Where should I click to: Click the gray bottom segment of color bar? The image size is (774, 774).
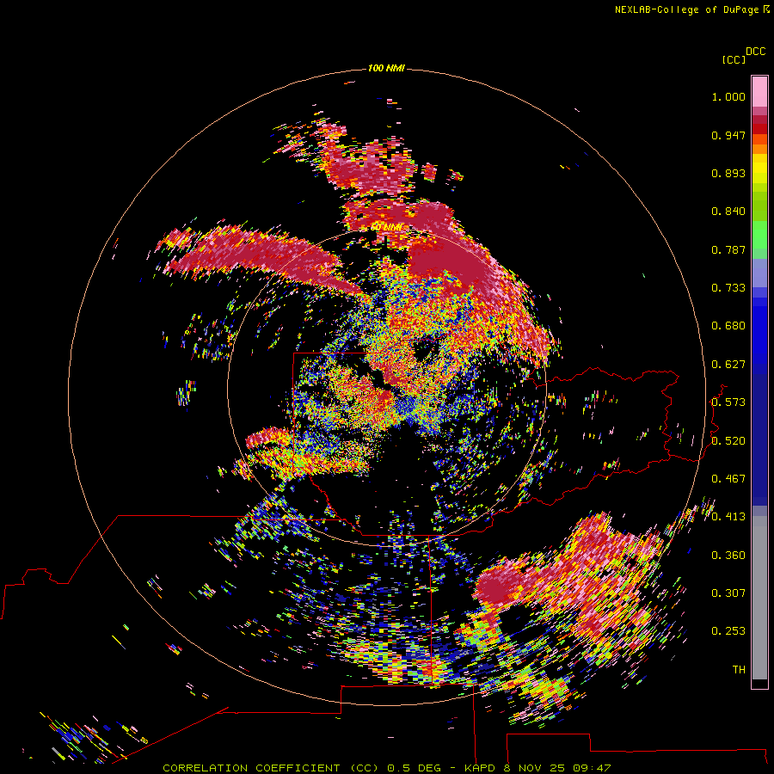click(759, 598)
